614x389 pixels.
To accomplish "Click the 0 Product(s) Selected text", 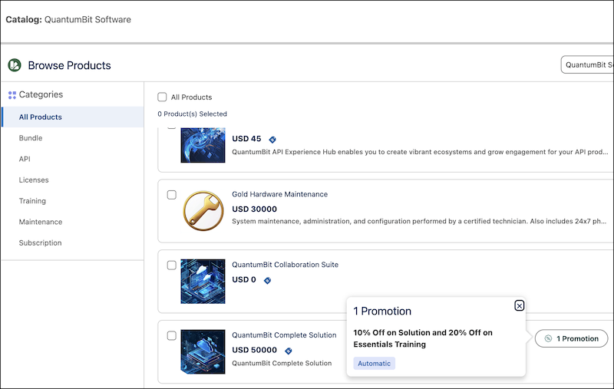I will pos(193,114).
